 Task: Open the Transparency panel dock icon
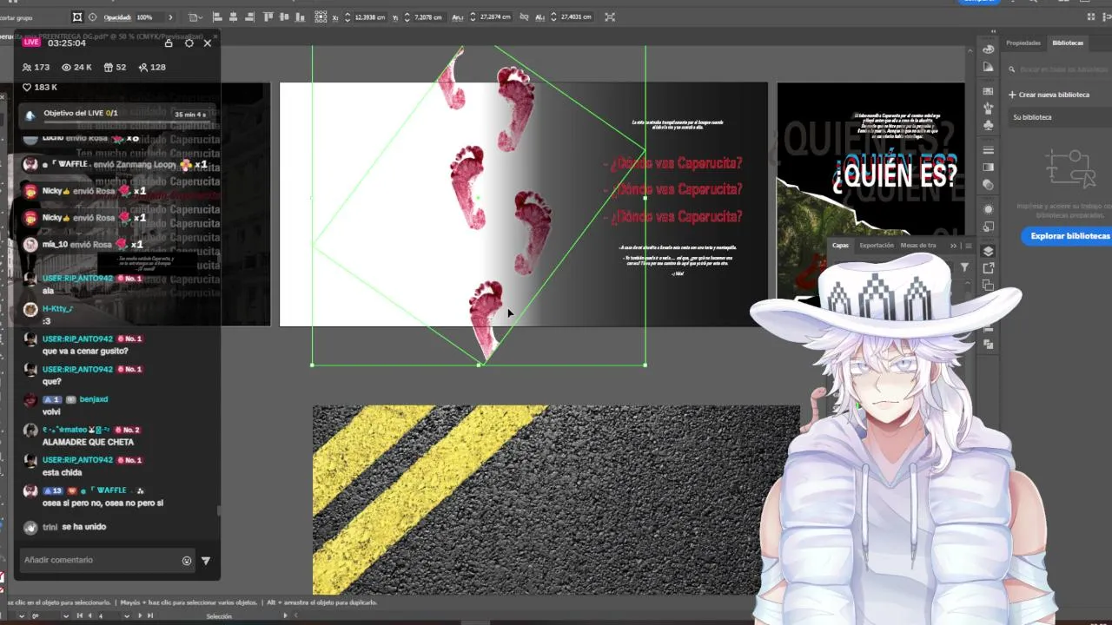(989, 184)
